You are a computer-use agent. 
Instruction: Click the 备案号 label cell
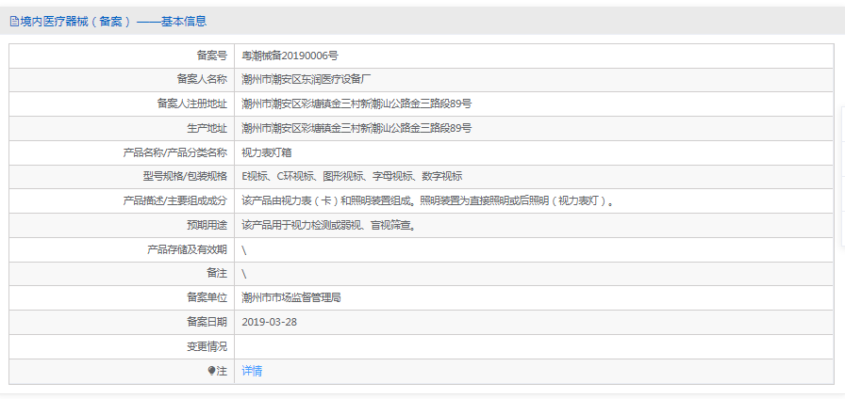pos(212,56)
